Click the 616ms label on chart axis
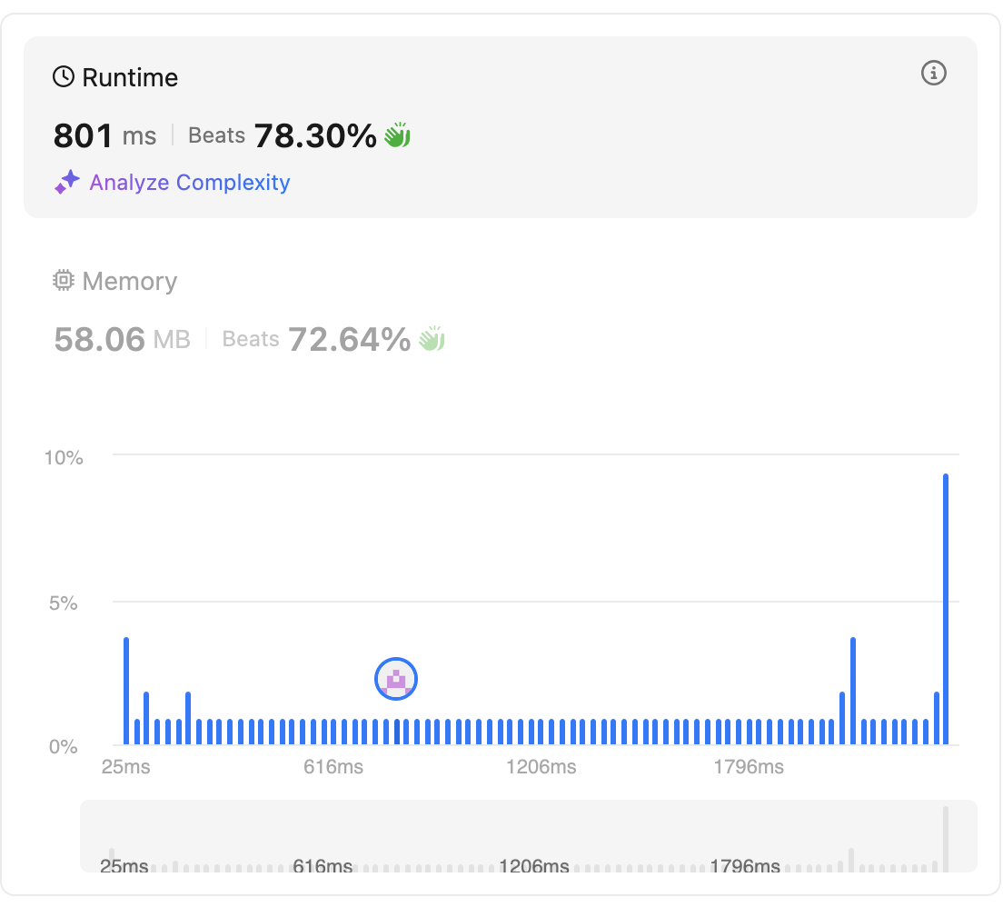Image resolution: width=1003 pixels, height=907 pixels. tap(333, 767)
